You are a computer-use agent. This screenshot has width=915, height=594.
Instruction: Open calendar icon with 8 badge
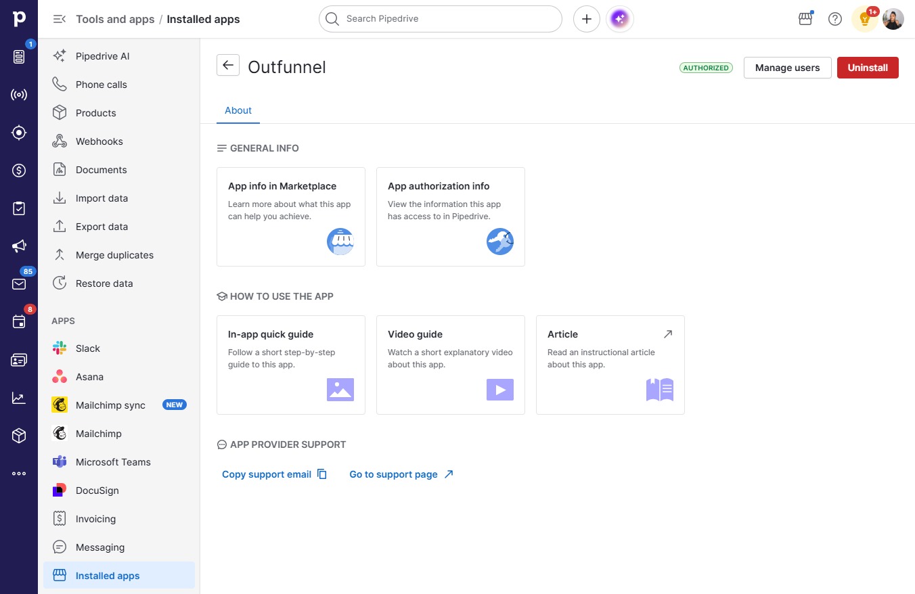click(19, 322)
